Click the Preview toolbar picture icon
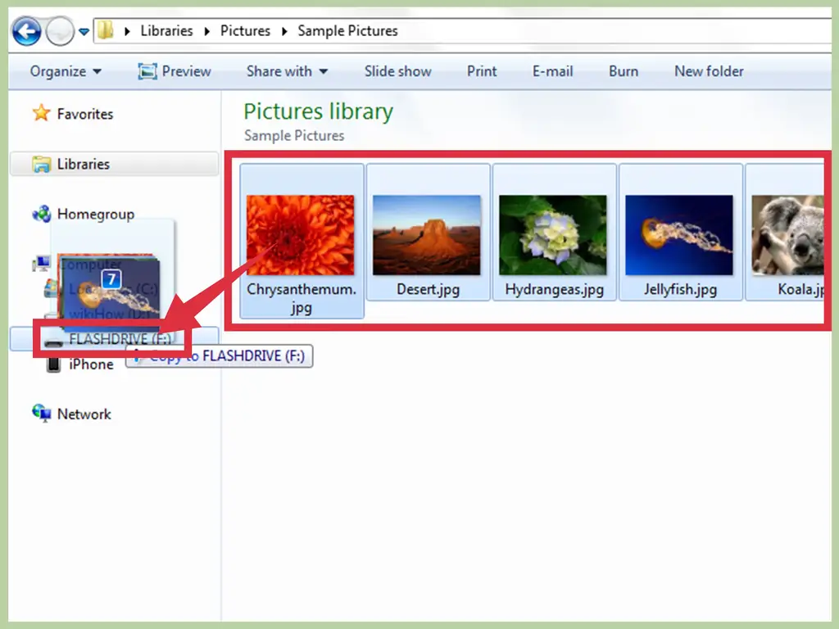The image size is (839, 629). click(x=147, y=71)
